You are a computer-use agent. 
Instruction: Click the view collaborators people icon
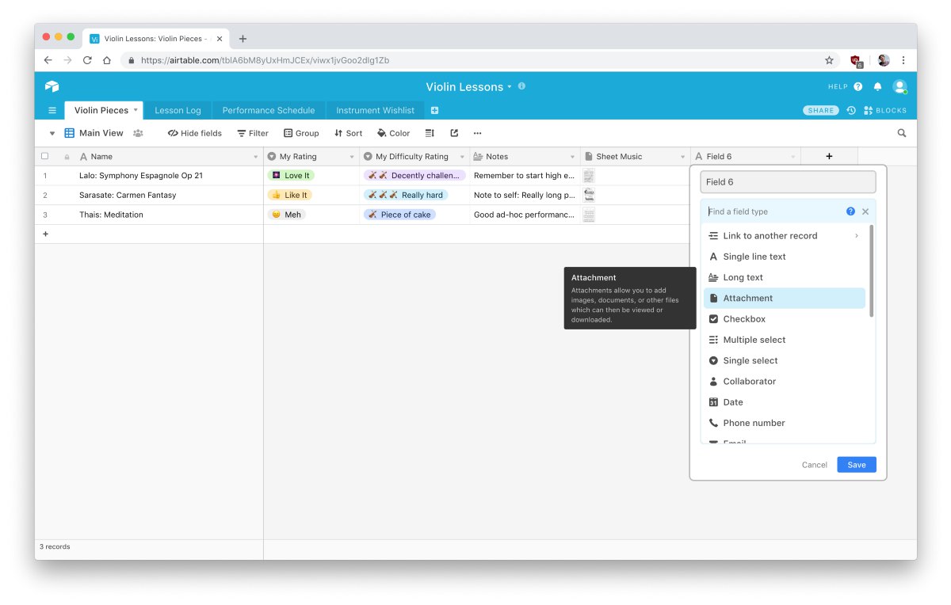138,133
